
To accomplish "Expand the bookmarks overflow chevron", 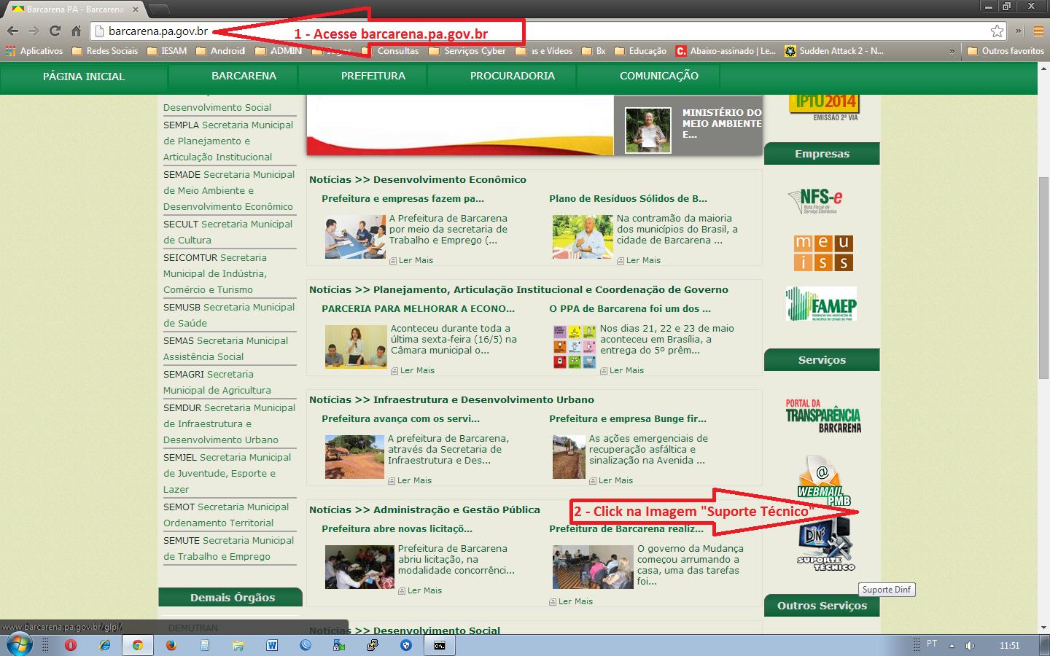I will tap(952, 51).
